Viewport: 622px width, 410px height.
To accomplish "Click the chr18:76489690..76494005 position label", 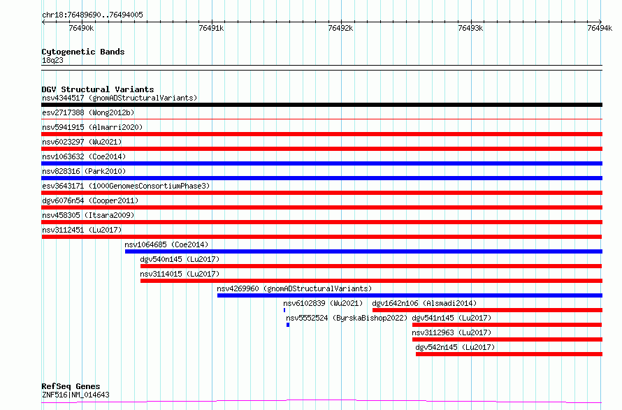I will (92, 15).
